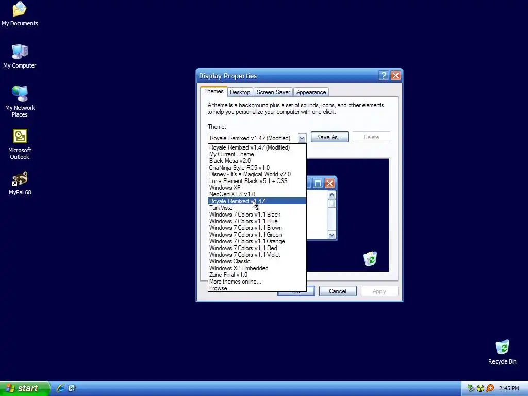Select Windows XP Embedded theme
Image resolution: width=528 pixels, height=396 pixels.
(x=257, y=268)
